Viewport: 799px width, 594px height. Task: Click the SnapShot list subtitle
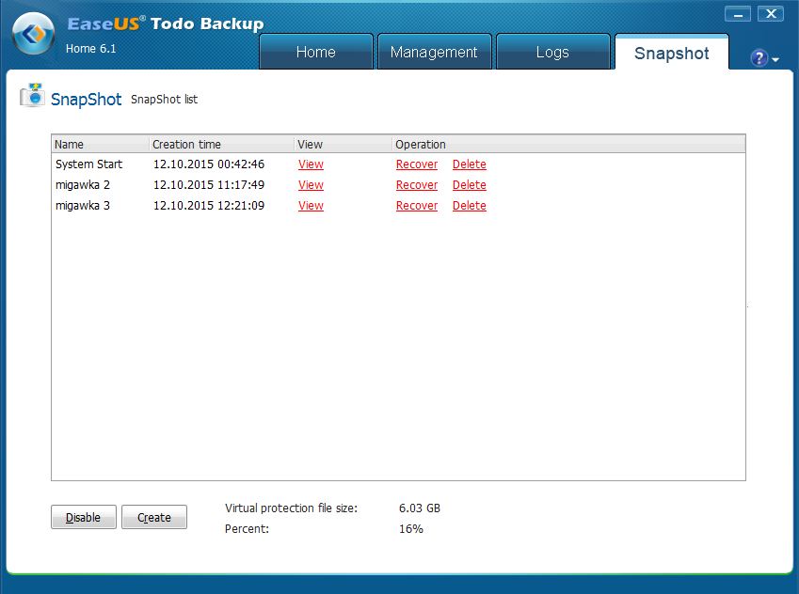164,100
